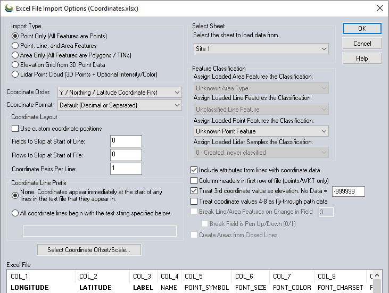Select Point Only import type
This screenshot has height=293, width=389.
click(x=15, y=36)
